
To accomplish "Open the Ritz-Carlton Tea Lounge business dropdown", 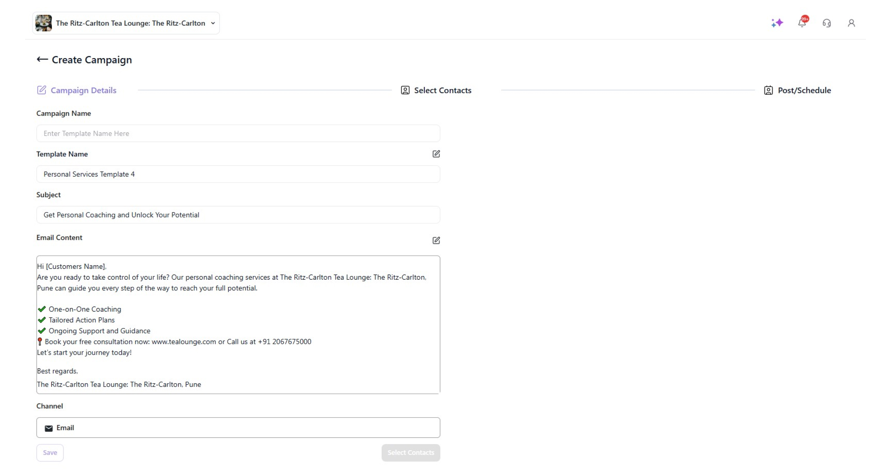I will tap(130, 23).
